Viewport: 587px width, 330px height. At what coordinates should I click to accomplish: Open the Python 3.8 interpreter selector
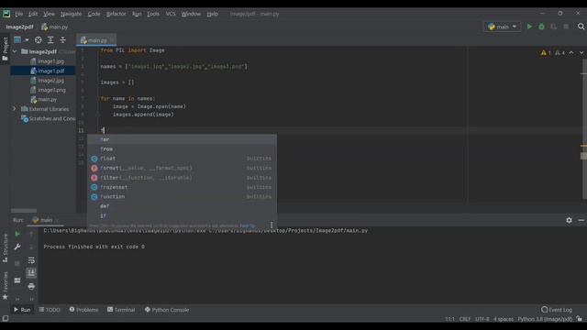tap(545, 319)
